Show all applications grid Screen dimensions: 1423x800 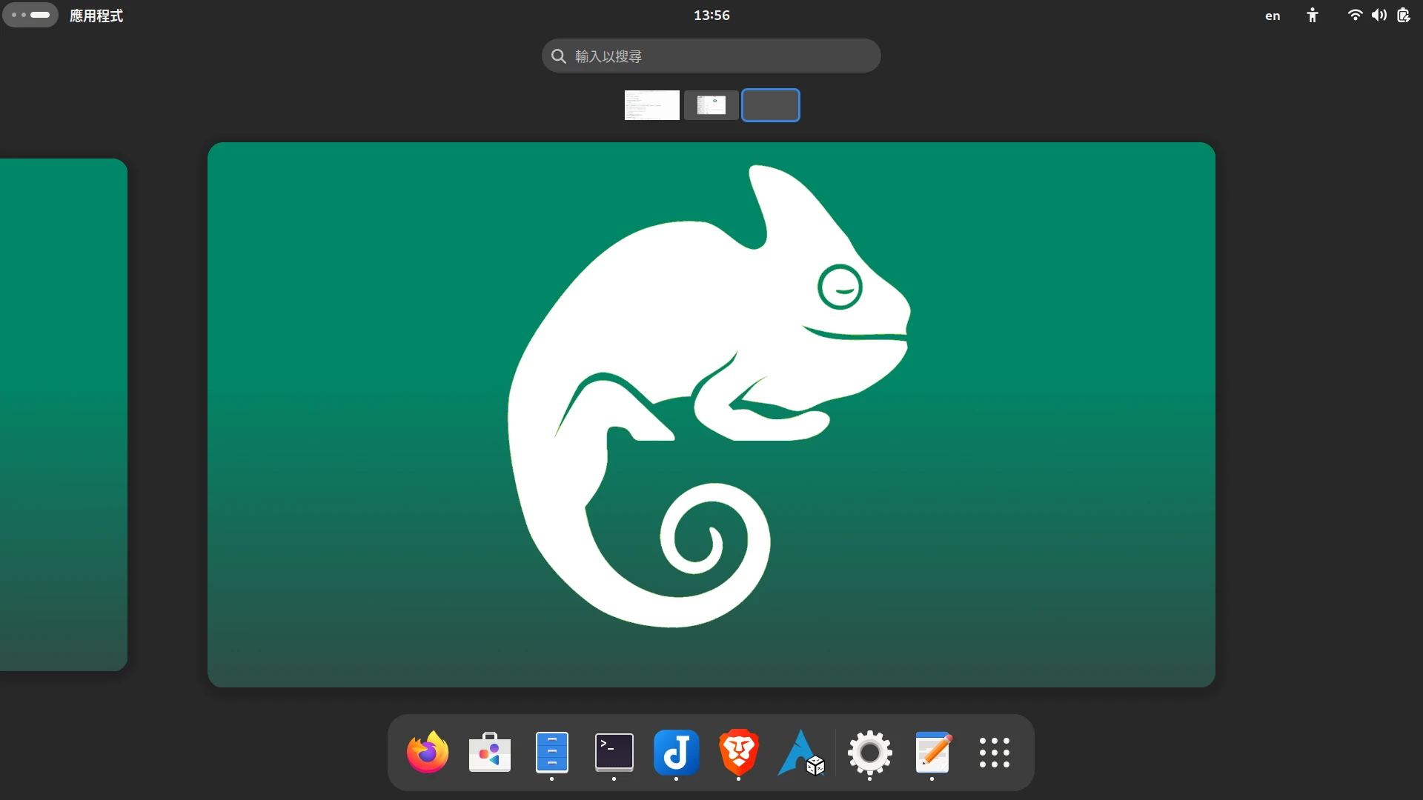pos(994,753)
